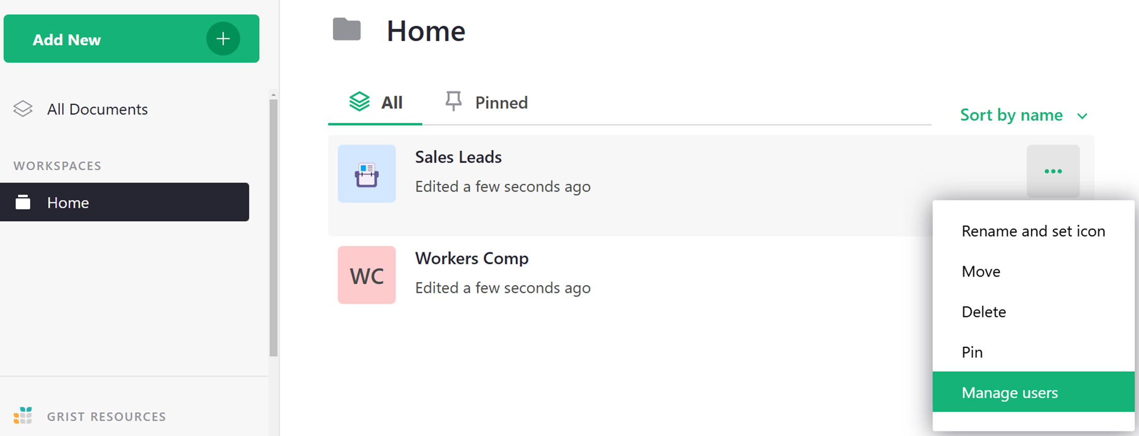This screenshot has height=436, width=1139.
Task: Click the three-dots menu for Sales Leads
Action: [x=1053, y=171]
